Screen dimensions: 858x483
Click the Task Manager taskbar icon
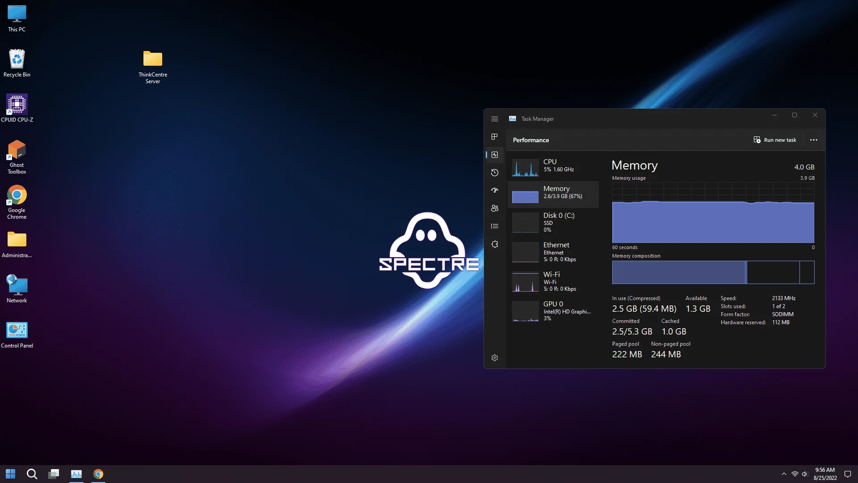click(x=76, y=474)
